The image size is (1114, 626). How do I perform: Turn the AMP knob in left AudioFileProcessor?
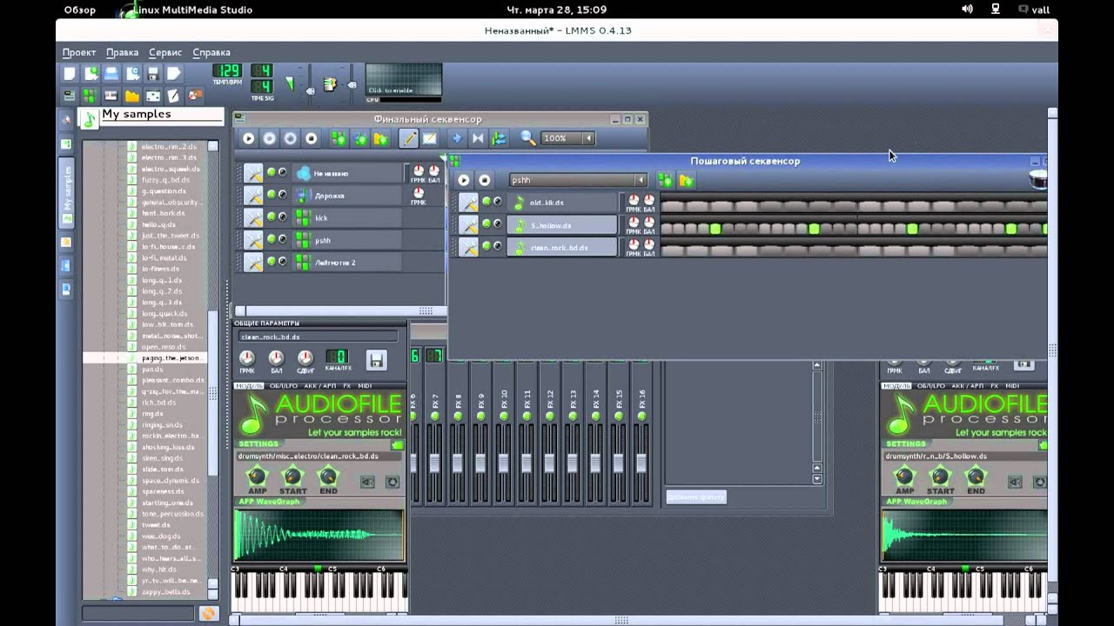click(x=257, y=476)
